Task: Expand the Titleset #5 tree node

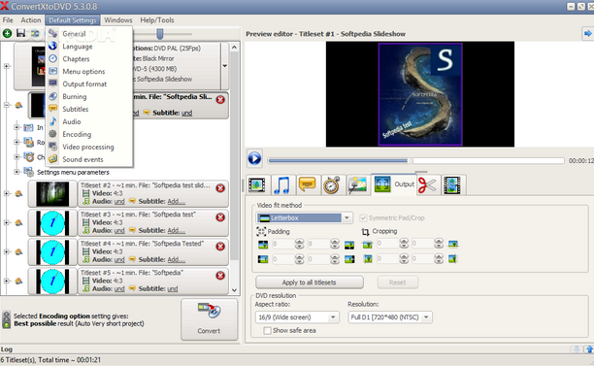Action: [7, 282]
